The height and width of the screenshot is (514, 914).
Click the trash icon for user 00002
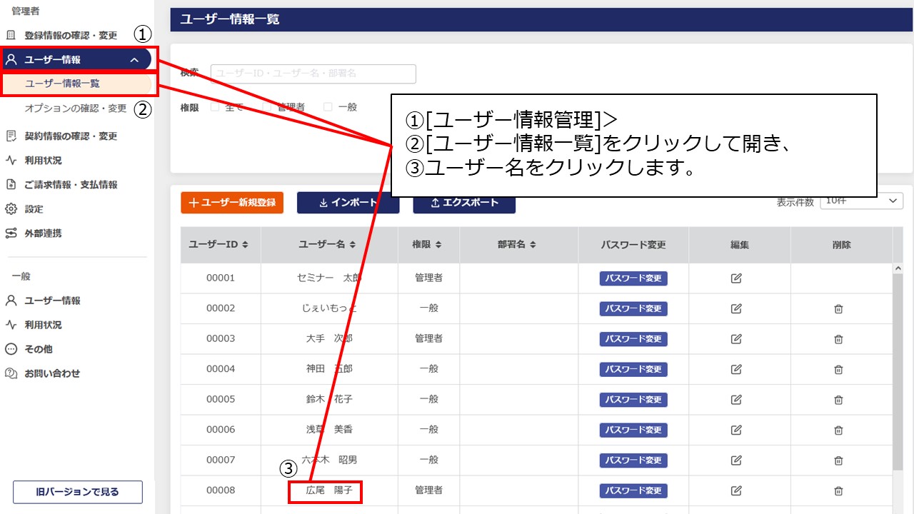pyautogui.click(x=838, y=309)
